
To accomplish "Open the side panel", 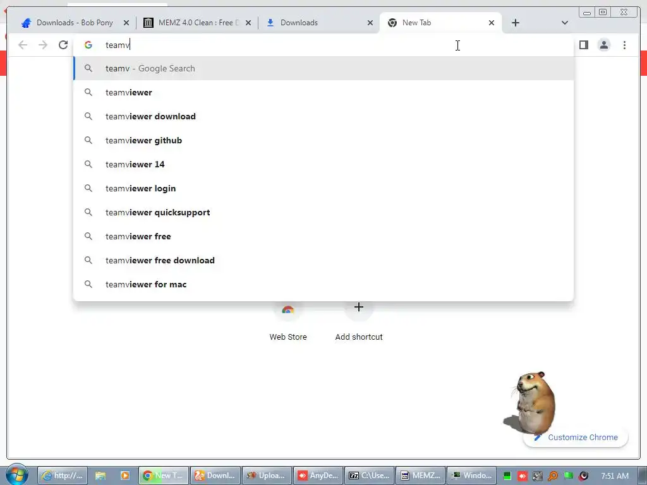I will pyautogui.click(x=583, y=45).
